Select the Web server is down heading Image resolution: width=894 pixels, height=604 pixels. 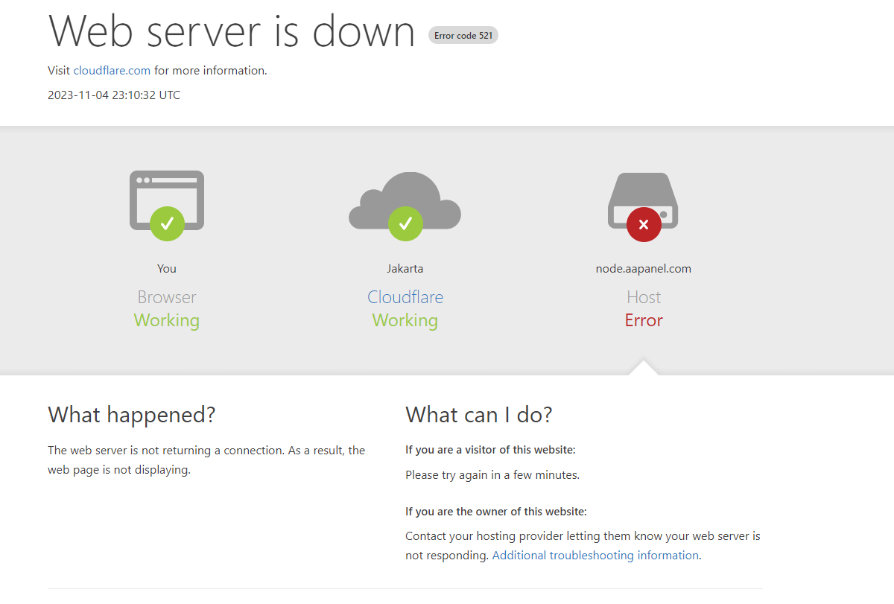coord(232,31)
